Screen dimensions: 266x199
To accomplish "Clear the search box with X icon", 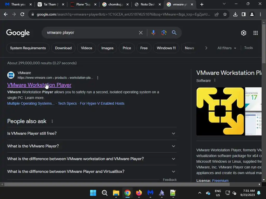I will point(141,33).
